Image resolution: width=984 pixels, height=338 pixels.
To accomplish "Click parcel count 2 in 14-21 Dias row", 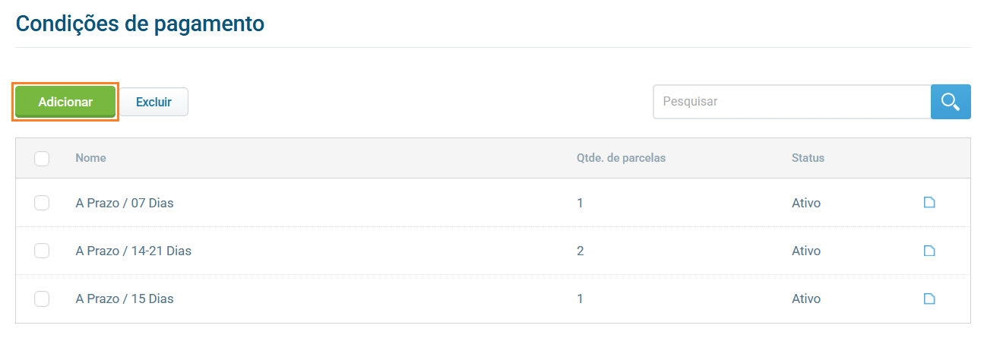I will pyautogui.click(x=581, y=251).
